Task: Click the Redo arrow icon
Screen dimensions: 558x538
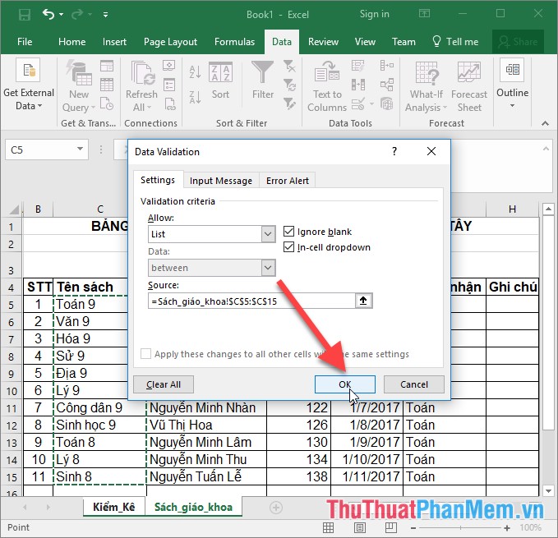Action: click(x=77, y=15)
